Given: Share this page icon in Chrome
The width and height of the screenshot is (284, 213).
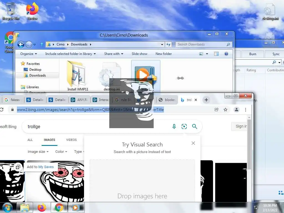Looking at the screenshot, I should pyautogui.click(x=216, y=110).
